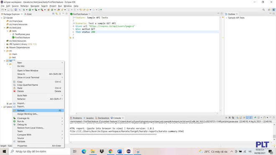This screenshot has width=276, height=155.
Task: Click the Open Console icon
Action: click(x=265, y=117)
